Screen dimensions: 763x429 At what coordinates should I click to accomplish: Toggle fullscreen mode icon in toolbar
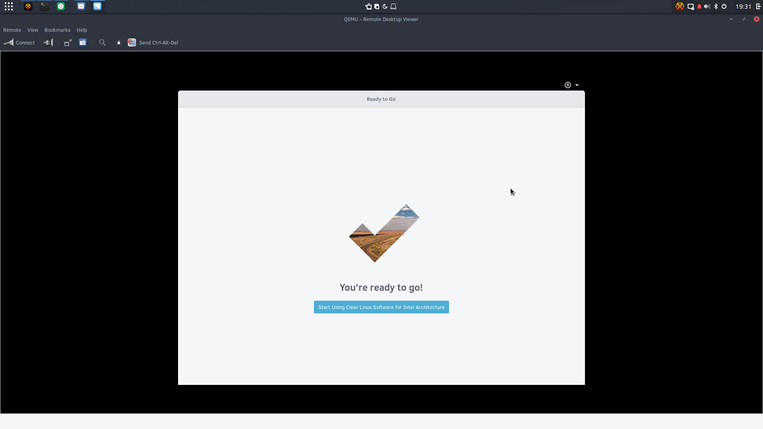[x=68, y=43]
